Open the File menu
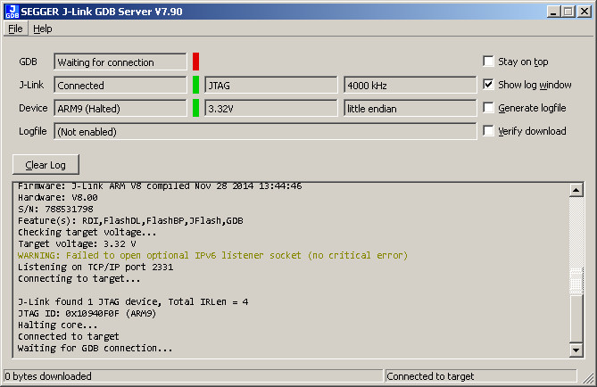The width and height of the screenshot is (597, 387). 15,29
